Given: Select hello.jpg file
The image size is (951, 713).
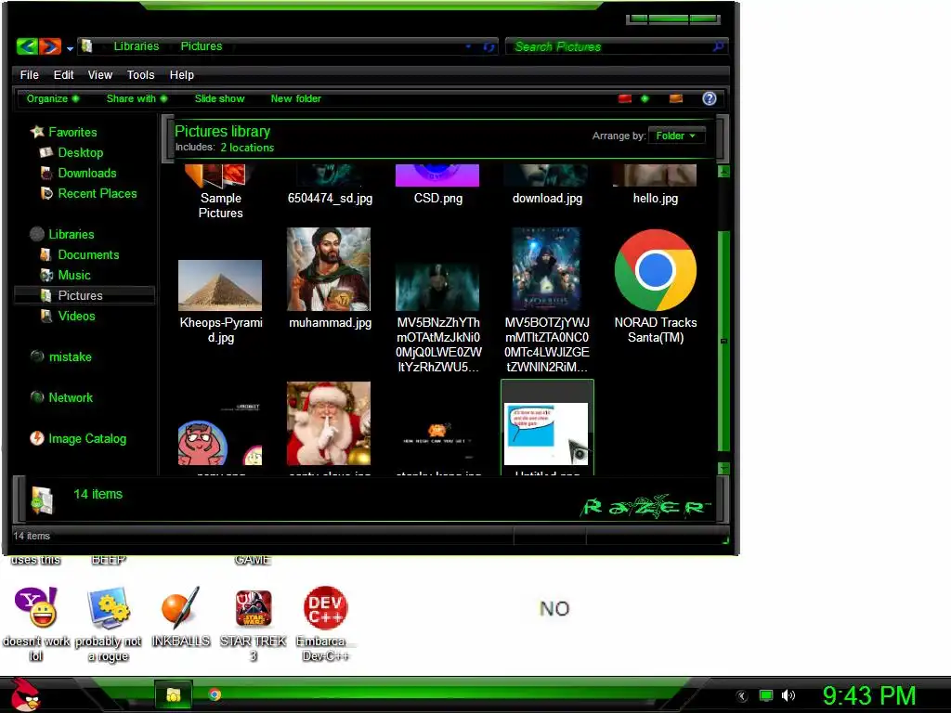Looking at the screenshot, I should point(655,186).
